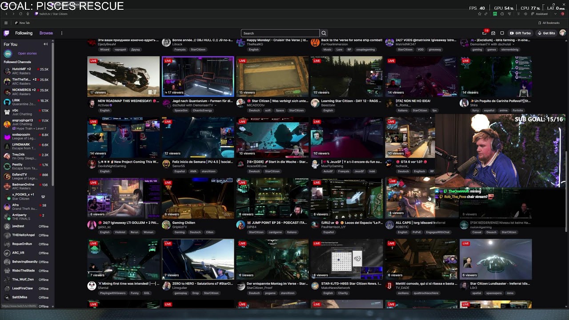Viewport: 569px width, 320px height.
Task: Go forward in browser history
Action: (x=13, y=14)
